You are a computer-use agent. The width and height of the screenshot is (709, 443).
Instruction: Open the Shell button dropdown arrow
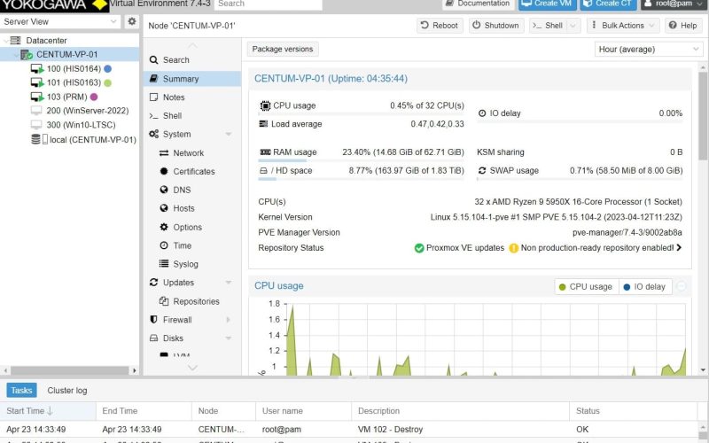(573, 26)
